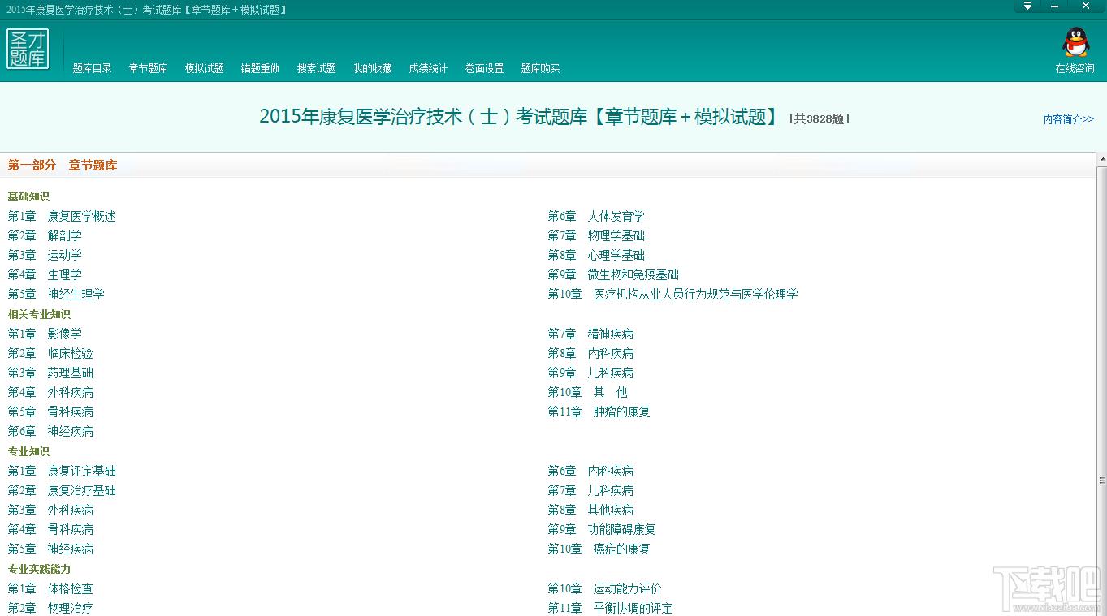Open 第8章 其他疾病
1107x616 pixels.
tap(590, 510)
